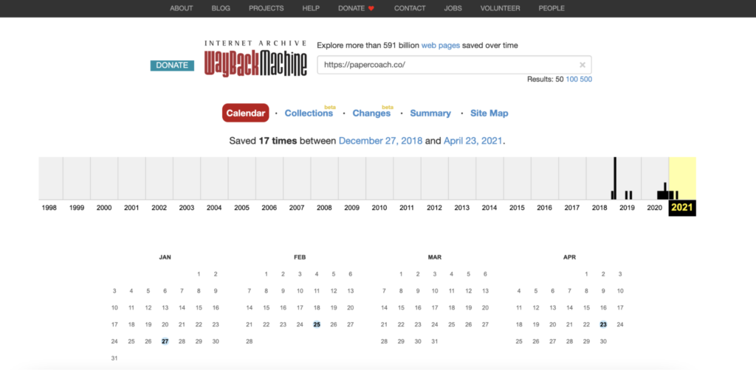Open the PEOPLE page
Image resolution: width=756 pixels, height=370 pixels.
point(551,8)
